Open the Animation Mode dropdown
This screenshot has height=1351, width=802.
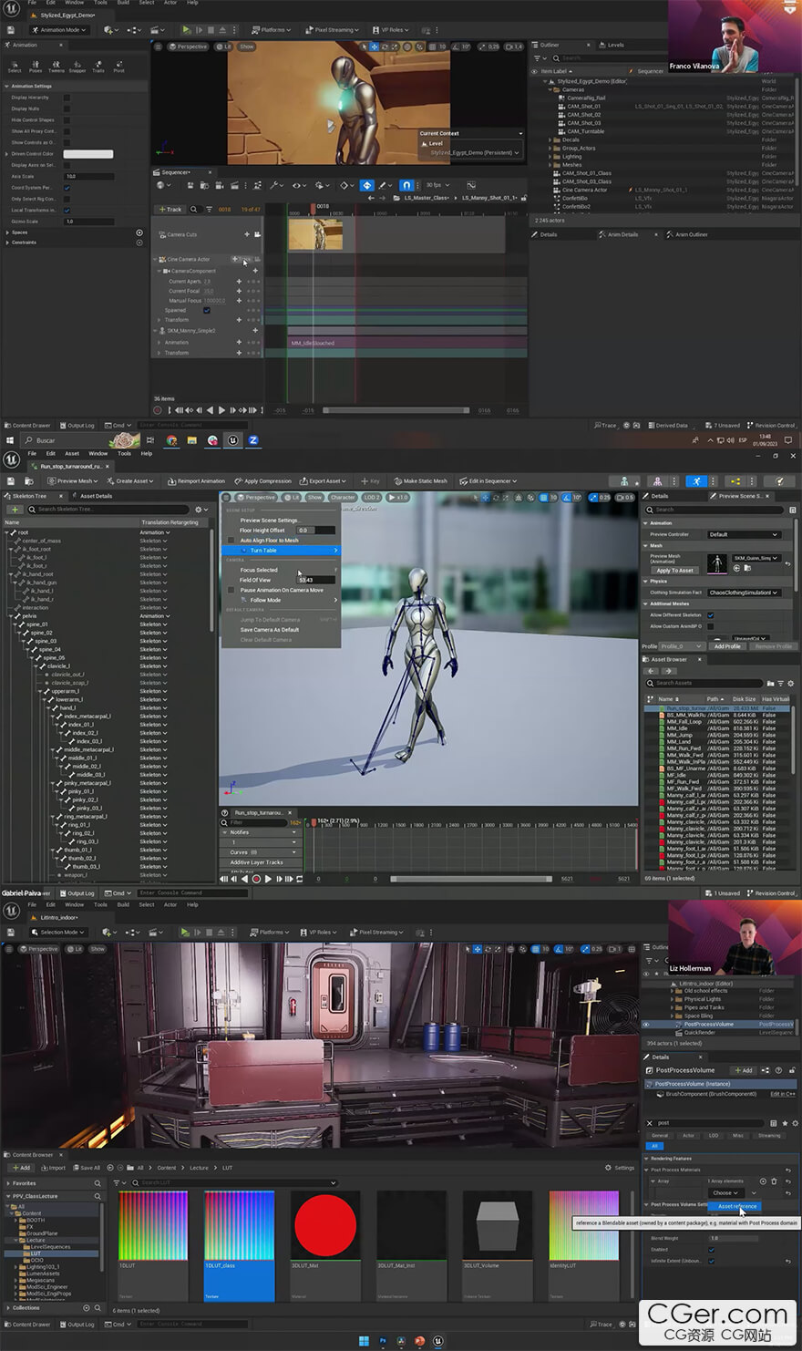coord(59,29)
